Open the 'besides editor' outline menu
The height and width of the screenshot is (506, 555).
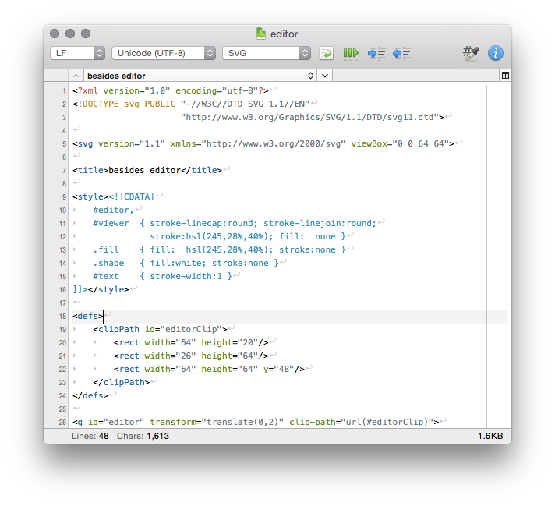tap(200, 76)
